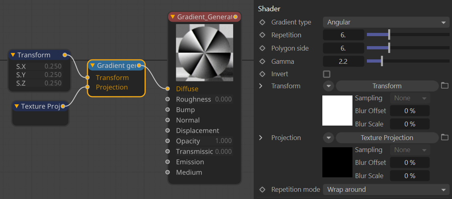The image size is (452, 199).
Task: Collapse the Gradient_Generator material node triangle
Action: point(173,17)
